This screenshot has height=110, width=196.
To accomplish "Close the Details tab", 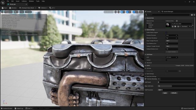I will (159, 12).
